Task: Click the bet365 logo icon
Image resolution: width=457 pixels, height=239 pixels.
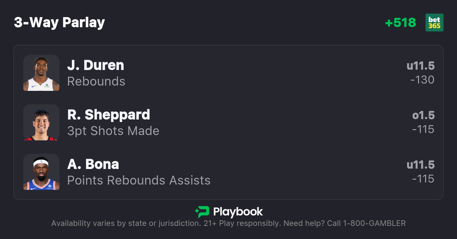Action: (434, 23)
